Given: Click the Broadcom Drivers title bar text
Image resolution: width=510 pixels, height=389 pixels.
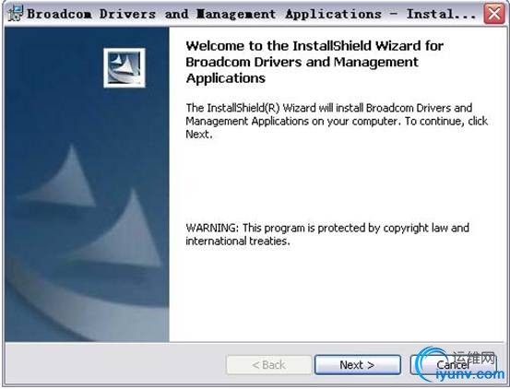Looking at the screenshot, I should 251,14.
